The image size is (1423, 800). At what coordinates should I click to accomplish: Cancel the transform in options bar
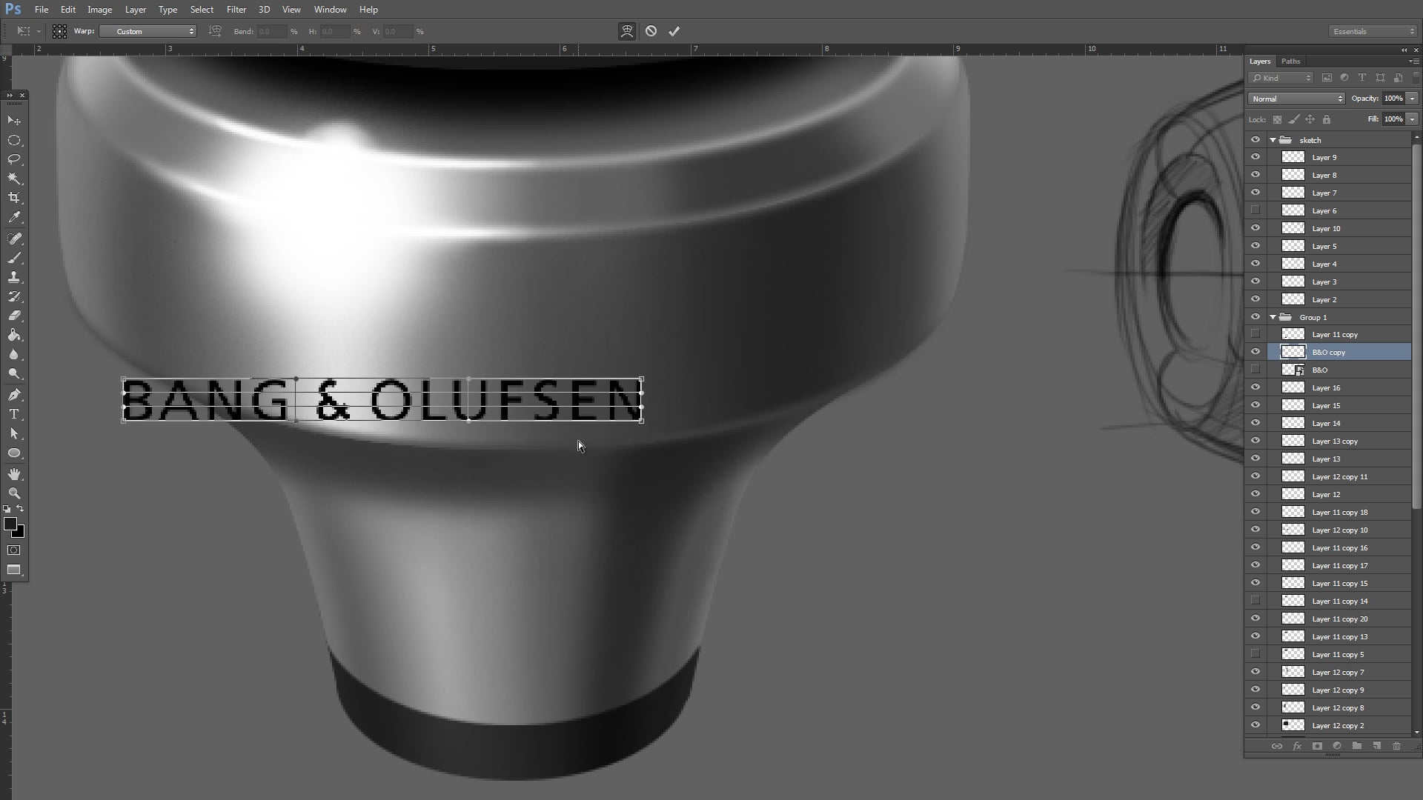[x=651, y=31]
